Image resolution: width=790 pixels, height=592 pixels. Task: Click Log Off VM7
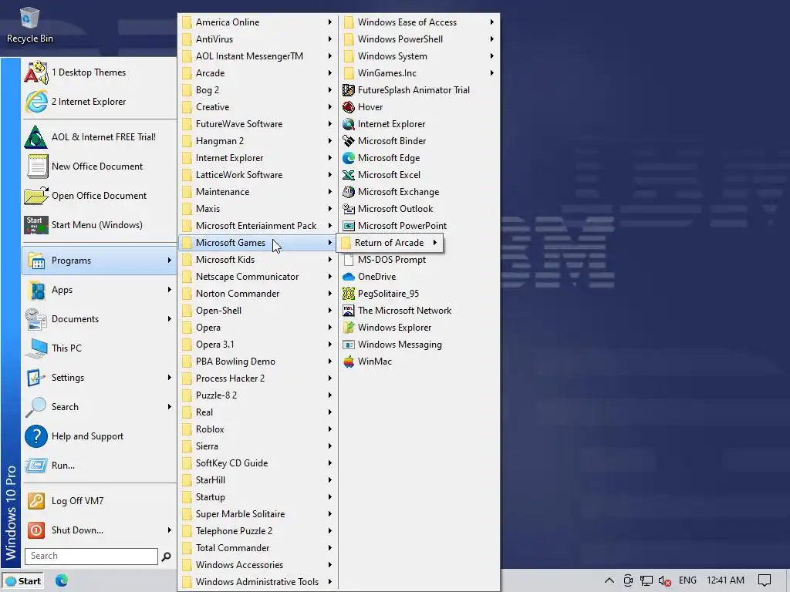coord(100,501)
